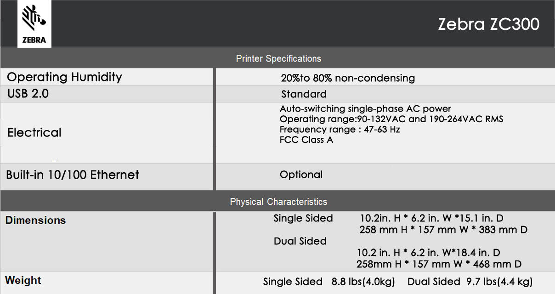Click the Zebra ZC300 title text
The width and height of the screenshot is (555, 294).
(488, 24)
